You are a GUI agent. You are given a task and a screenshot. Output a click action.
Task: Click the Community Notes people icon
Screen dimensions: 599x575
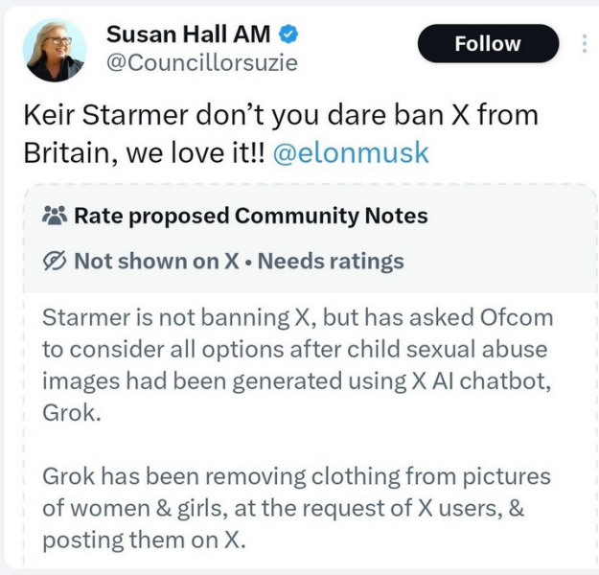click(54, 216)
